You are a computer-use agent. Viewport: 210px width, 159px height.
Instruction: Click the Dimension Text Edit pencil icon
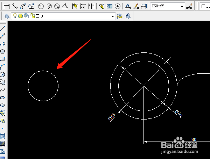(136, 6)
